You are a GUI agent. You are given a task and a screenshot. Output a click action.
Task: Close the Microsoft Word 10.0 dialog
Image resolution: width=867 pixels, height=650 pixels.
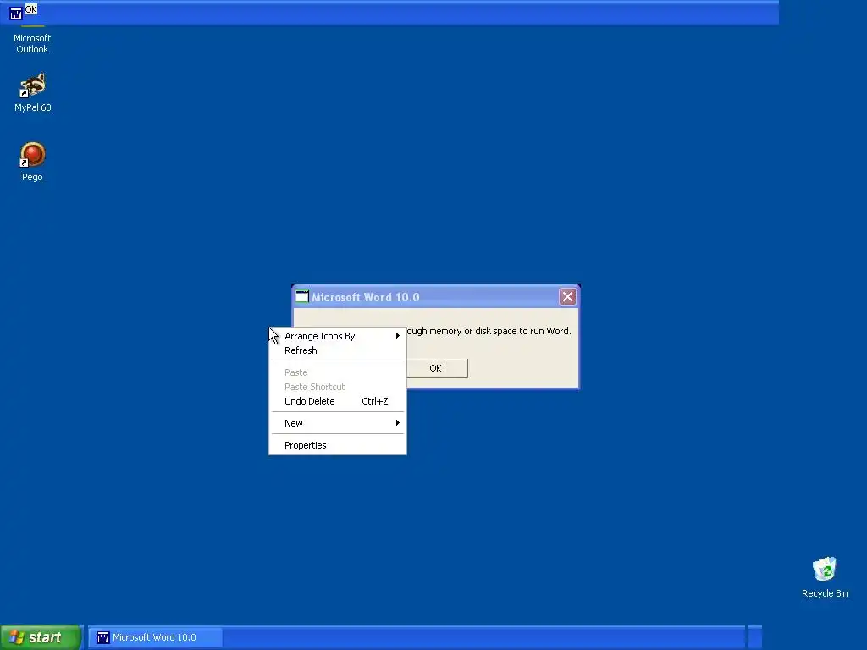567,297
